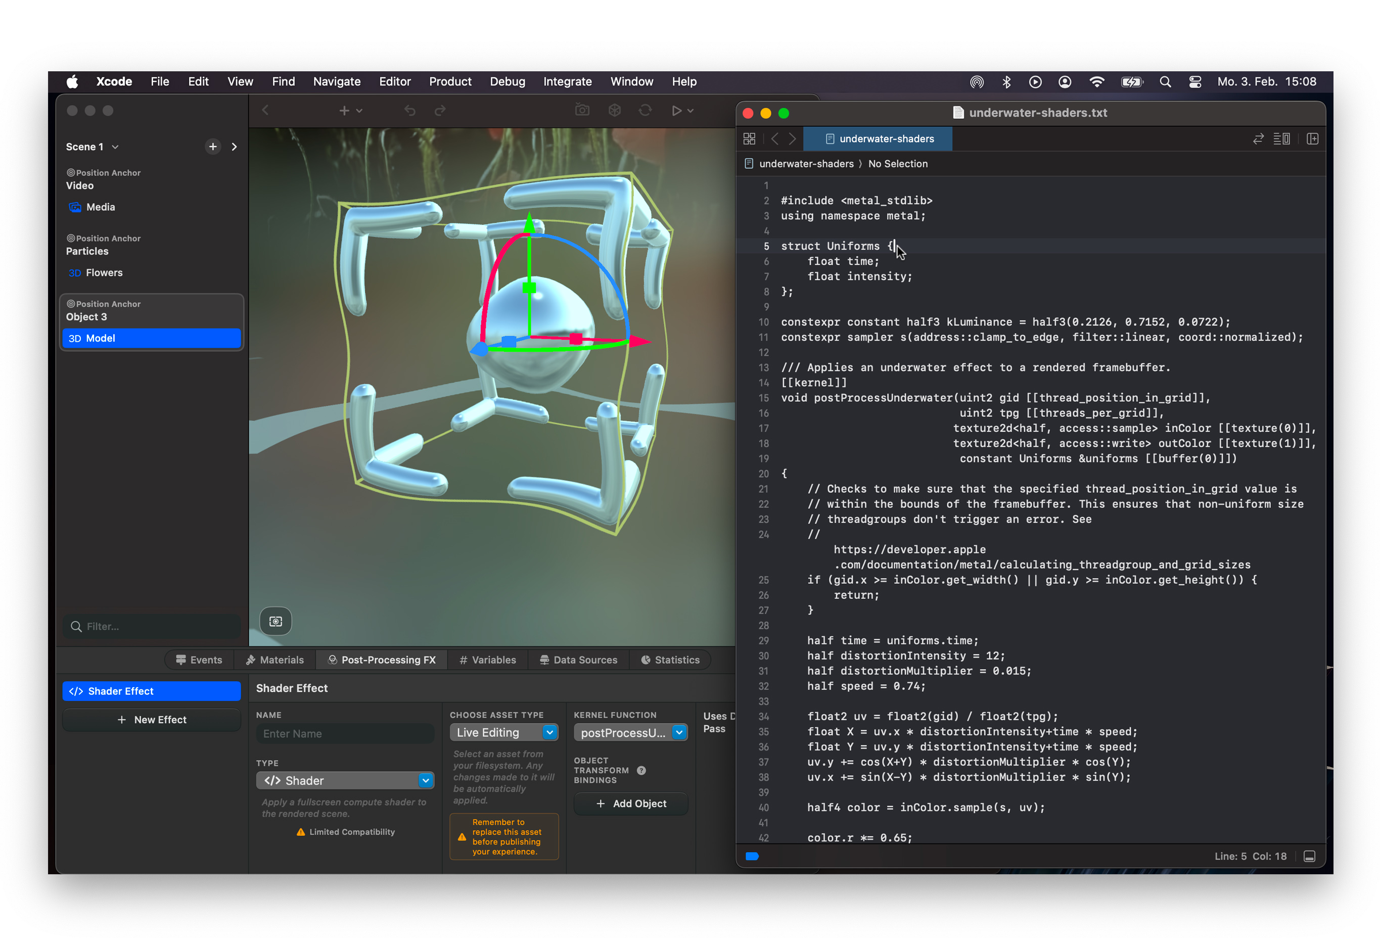This screenshot has height=940, width=1380.
Task: Click the undo arrow icon
Action: pyautogui.click(x=410, y=111)
